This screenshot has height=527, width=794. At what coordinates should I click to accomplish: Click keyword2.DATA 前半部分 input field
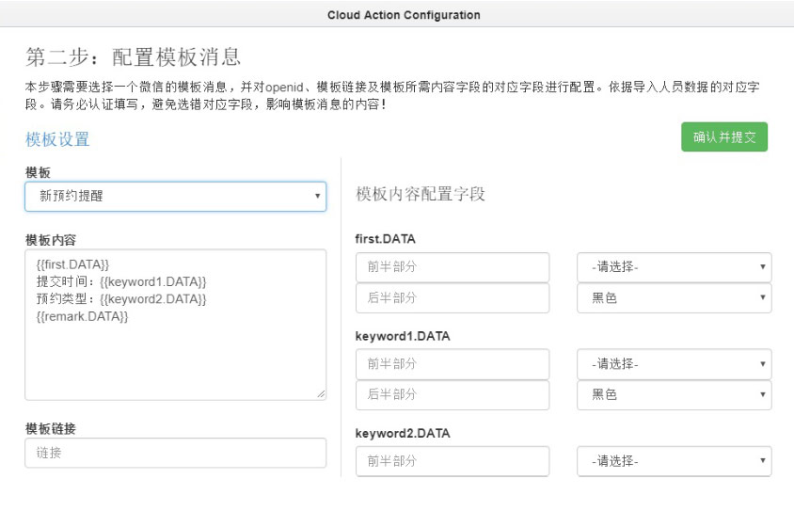[x=453, y=461]
